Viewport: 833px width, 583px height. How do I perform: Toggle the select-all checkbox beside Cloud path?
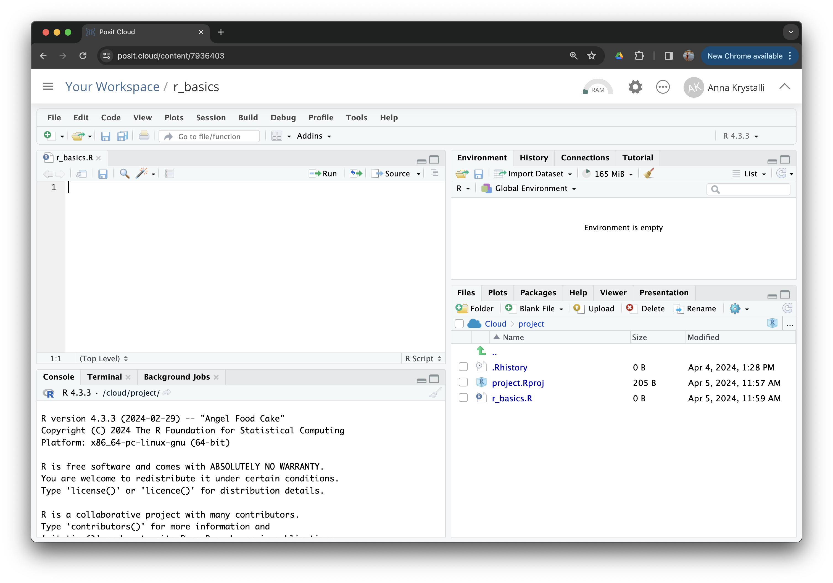(459, 324)
